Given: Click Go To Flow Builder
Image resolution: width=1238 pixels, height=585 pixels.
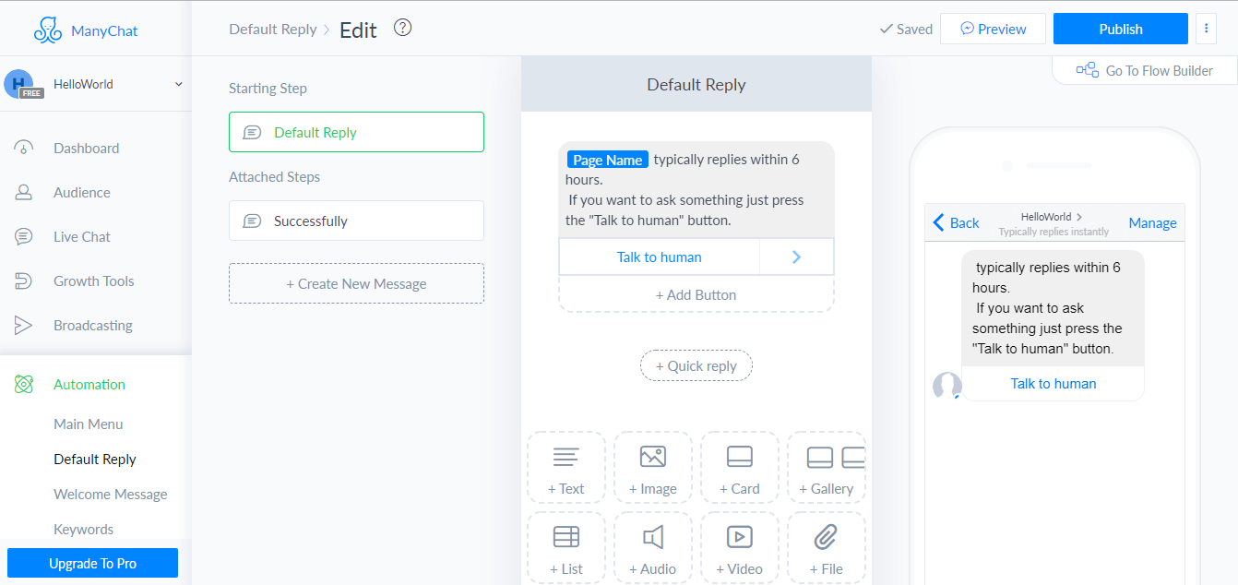Looking at the screenshot, I should (x=1145, y=71).
